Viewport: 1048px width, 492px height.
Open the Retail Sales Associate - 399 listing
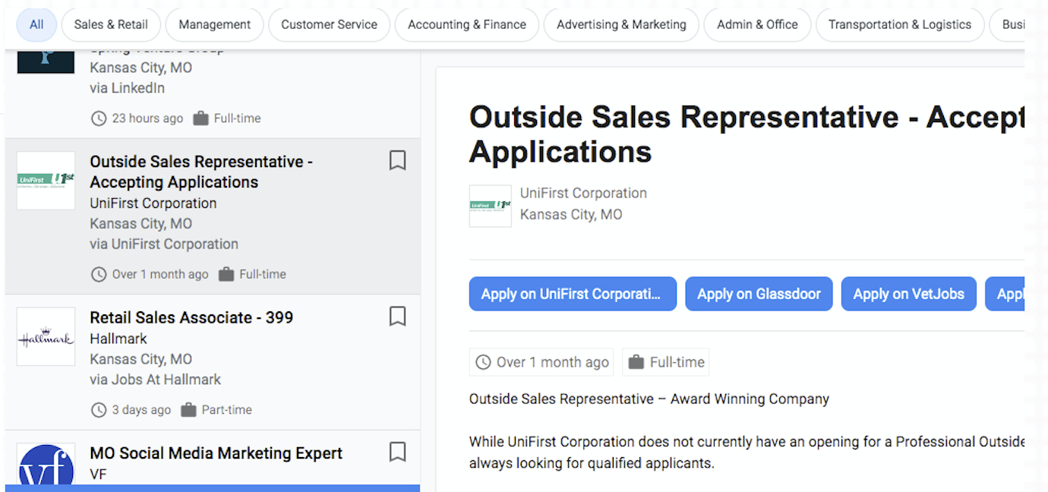click(x=191, y=317)
